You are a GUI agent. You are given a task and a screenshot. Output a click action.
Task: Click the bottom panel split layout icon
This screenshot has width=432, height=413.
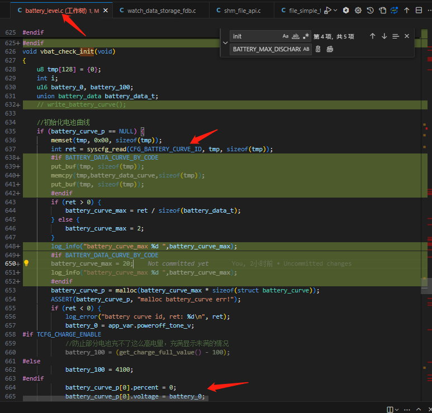390,410
